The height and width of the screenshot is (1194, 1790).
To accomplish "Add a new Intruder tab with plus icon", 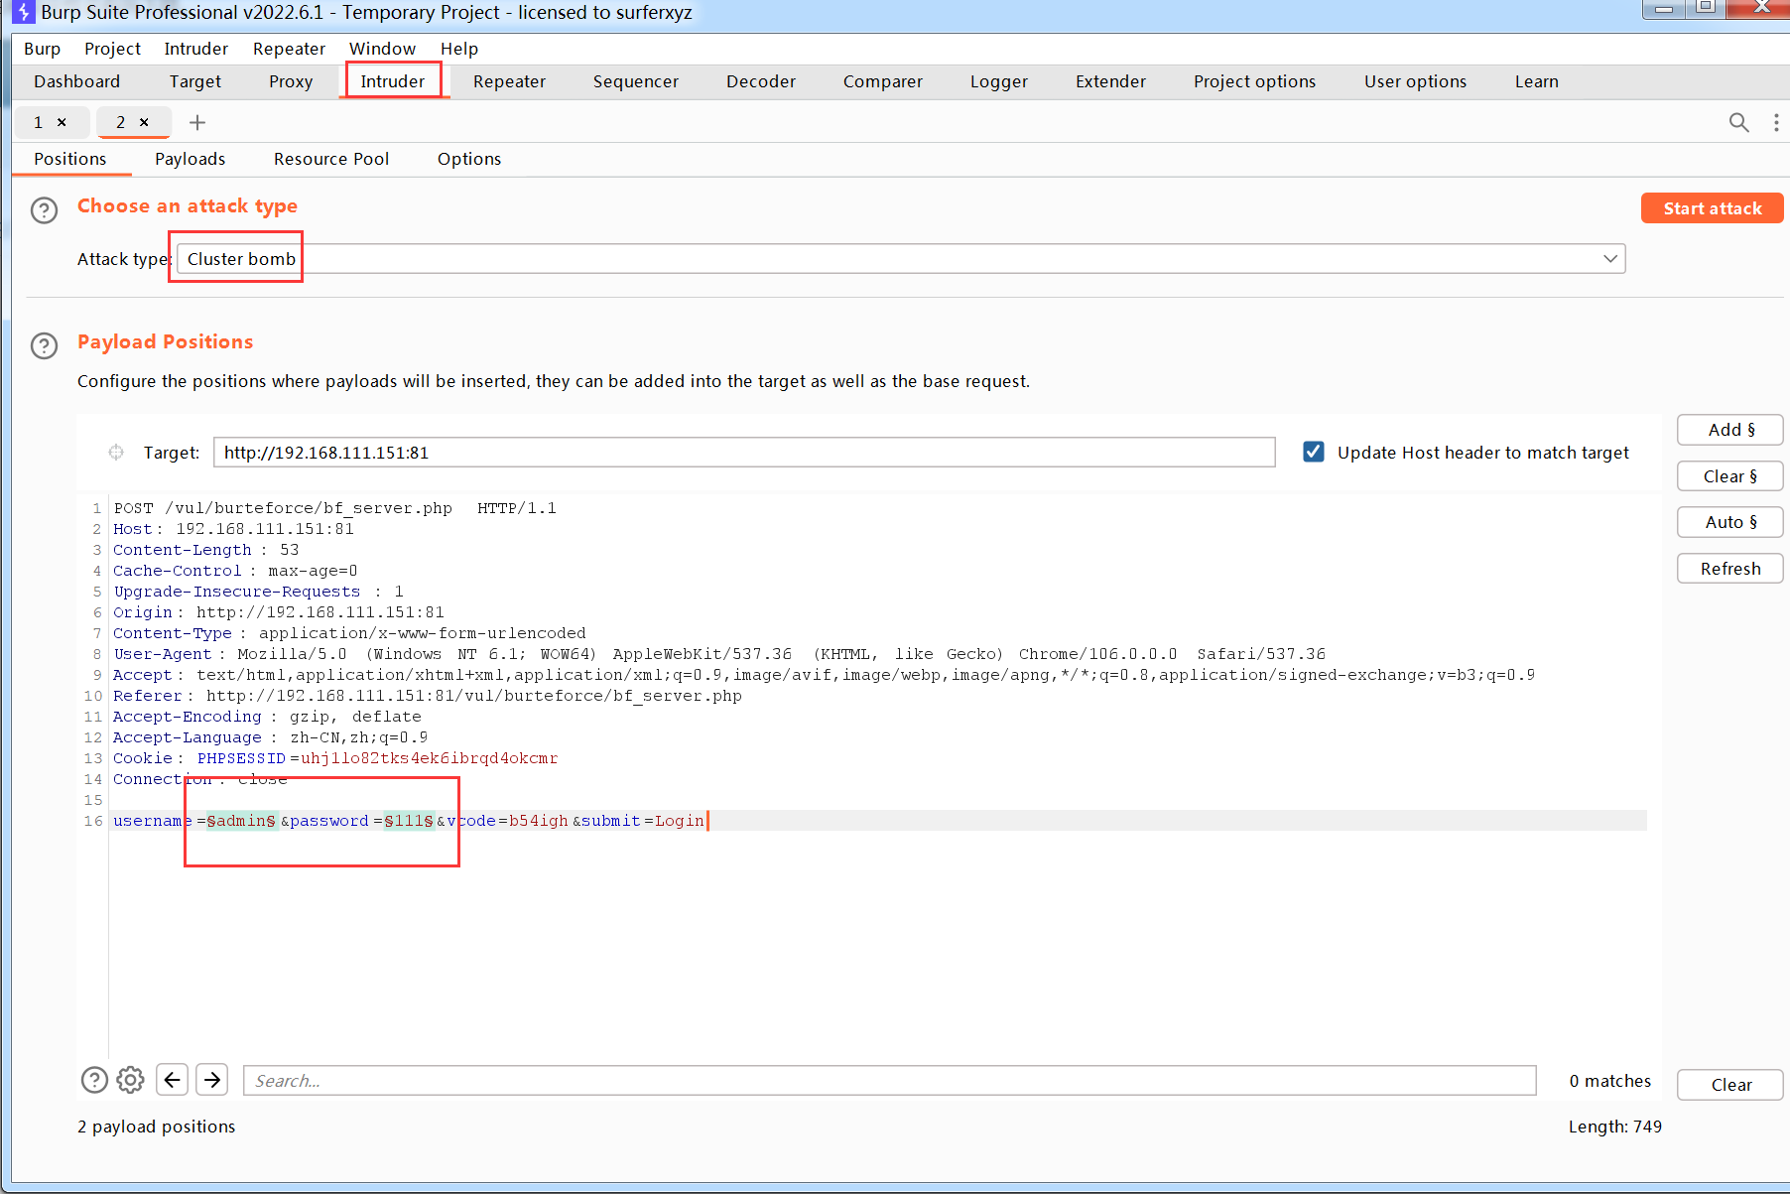I will click(x=197, y=122).
